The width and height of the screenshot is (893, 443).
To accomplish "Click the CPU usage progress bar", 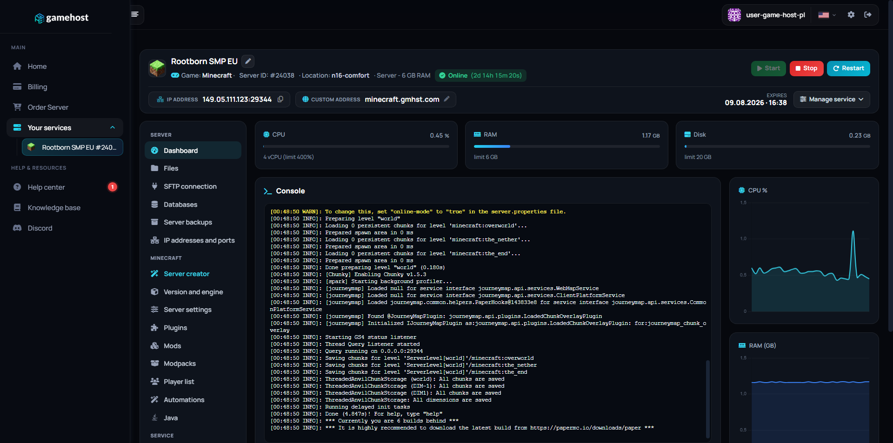I will click(x=356, y=146).
